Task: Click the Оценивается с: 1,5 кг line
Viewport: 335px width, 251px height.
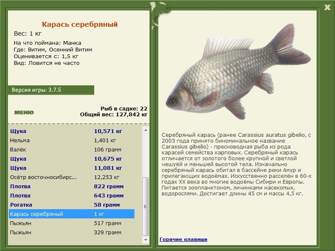Action: click(46, 56)
